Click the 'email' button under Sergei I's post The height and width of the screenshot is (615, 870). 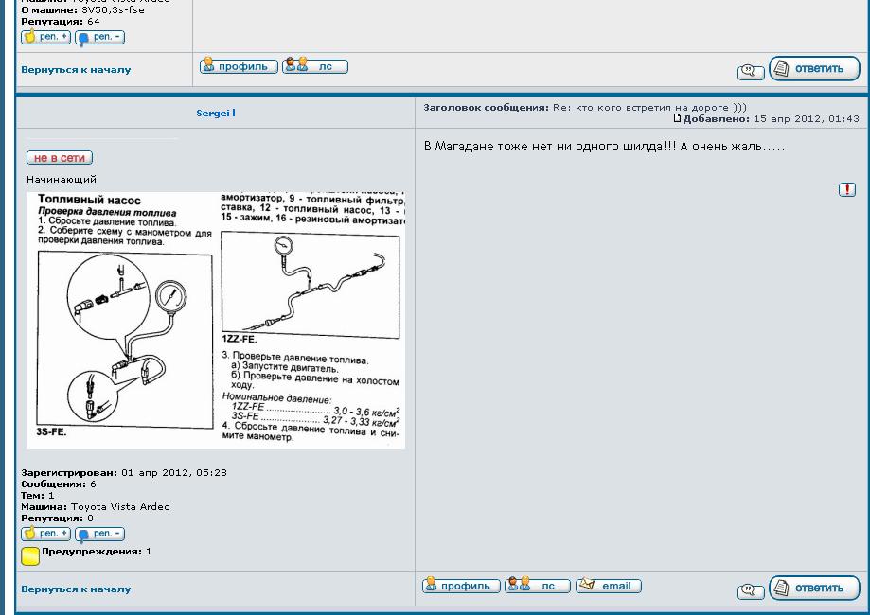[608, 586]
